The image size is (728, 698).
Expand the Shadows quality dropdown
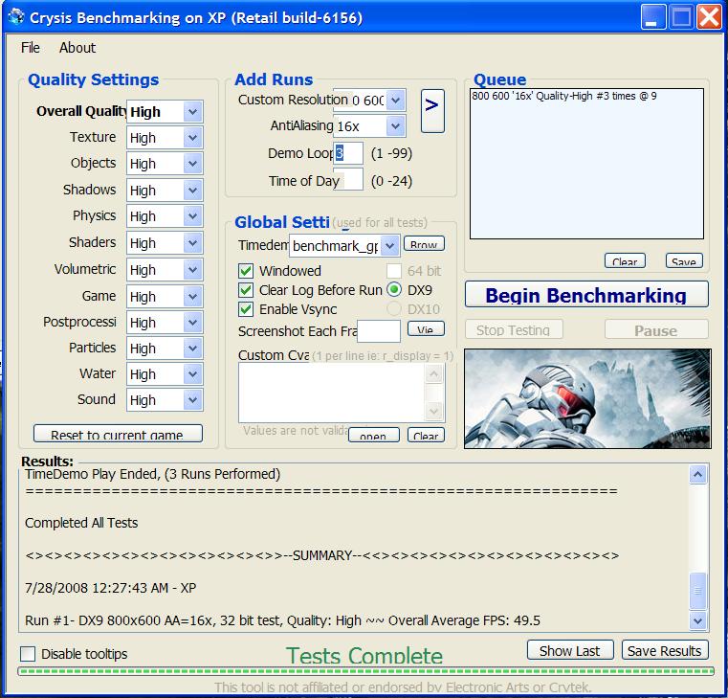(192, 191)
